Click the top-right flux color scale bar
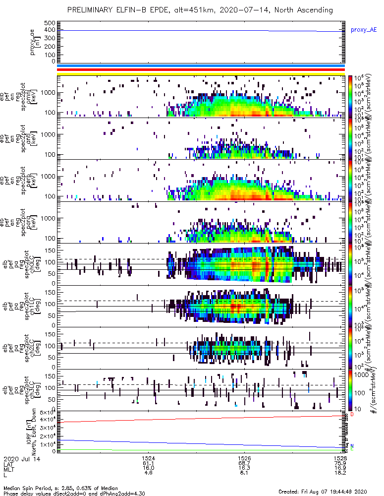This screenshot has height=496, width=384. pyautogui.click(x=350, y=97)
